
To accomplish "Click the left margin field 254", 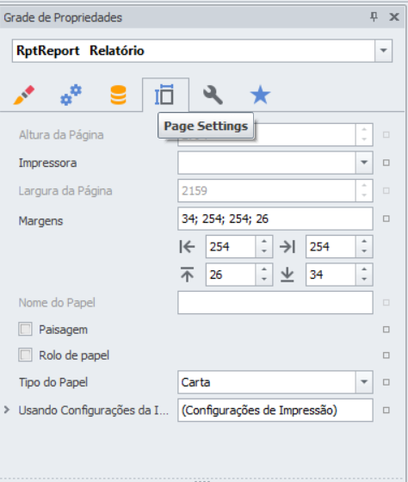I will [x=231, y=246].
